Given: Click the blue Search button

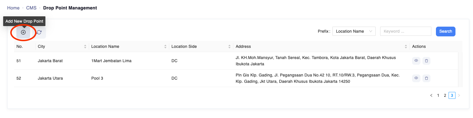Looking at the screenshot, I should click(x=445, y=31).
